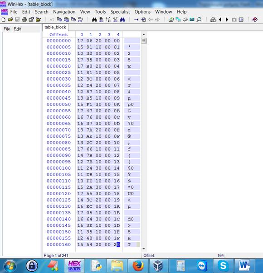Image resolution: width=263 pixels, height=273 pixels.
Task: Find hex values with the HEX binoculars icon
Action: coord(101,19)
